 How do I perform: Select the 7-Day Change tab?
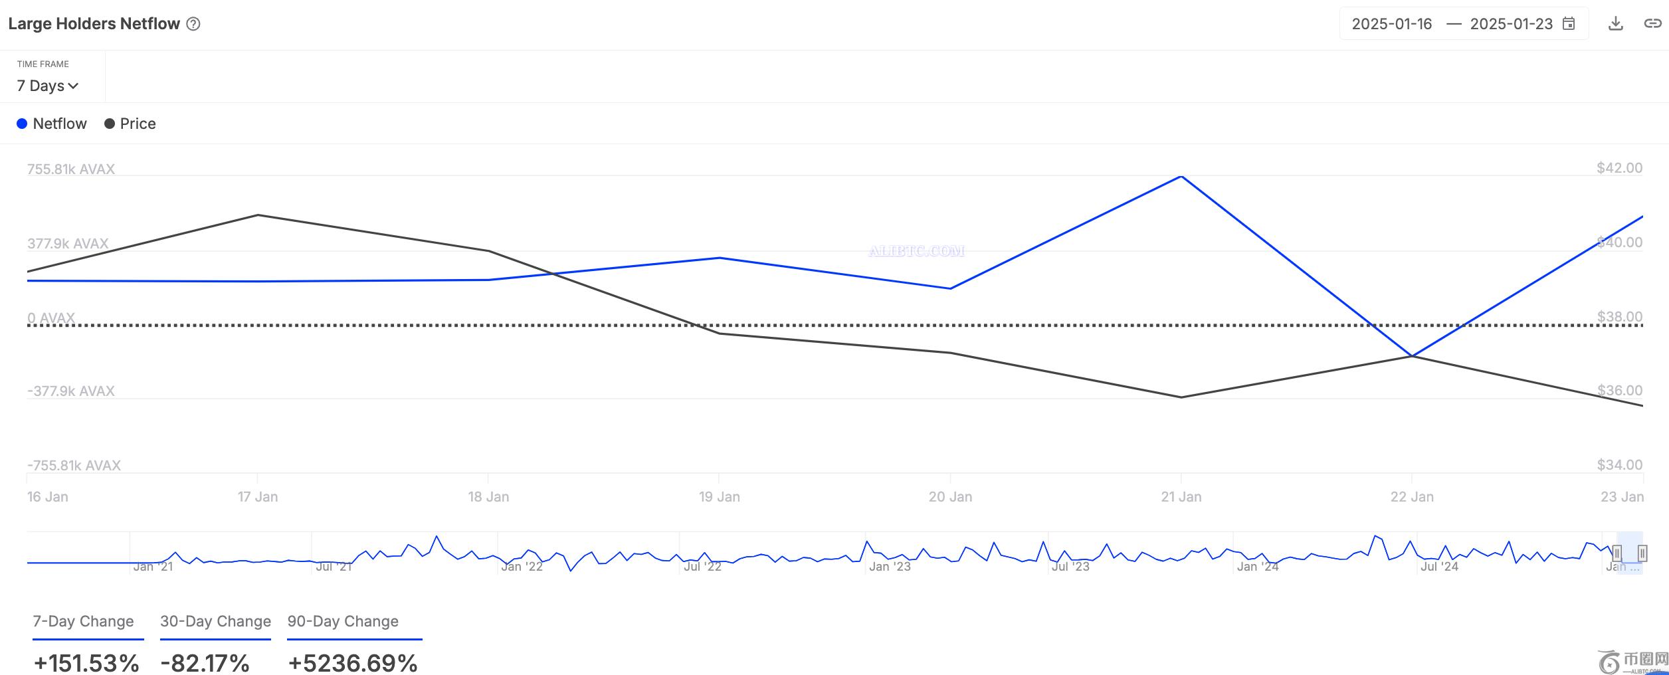[x=84, y=621]
